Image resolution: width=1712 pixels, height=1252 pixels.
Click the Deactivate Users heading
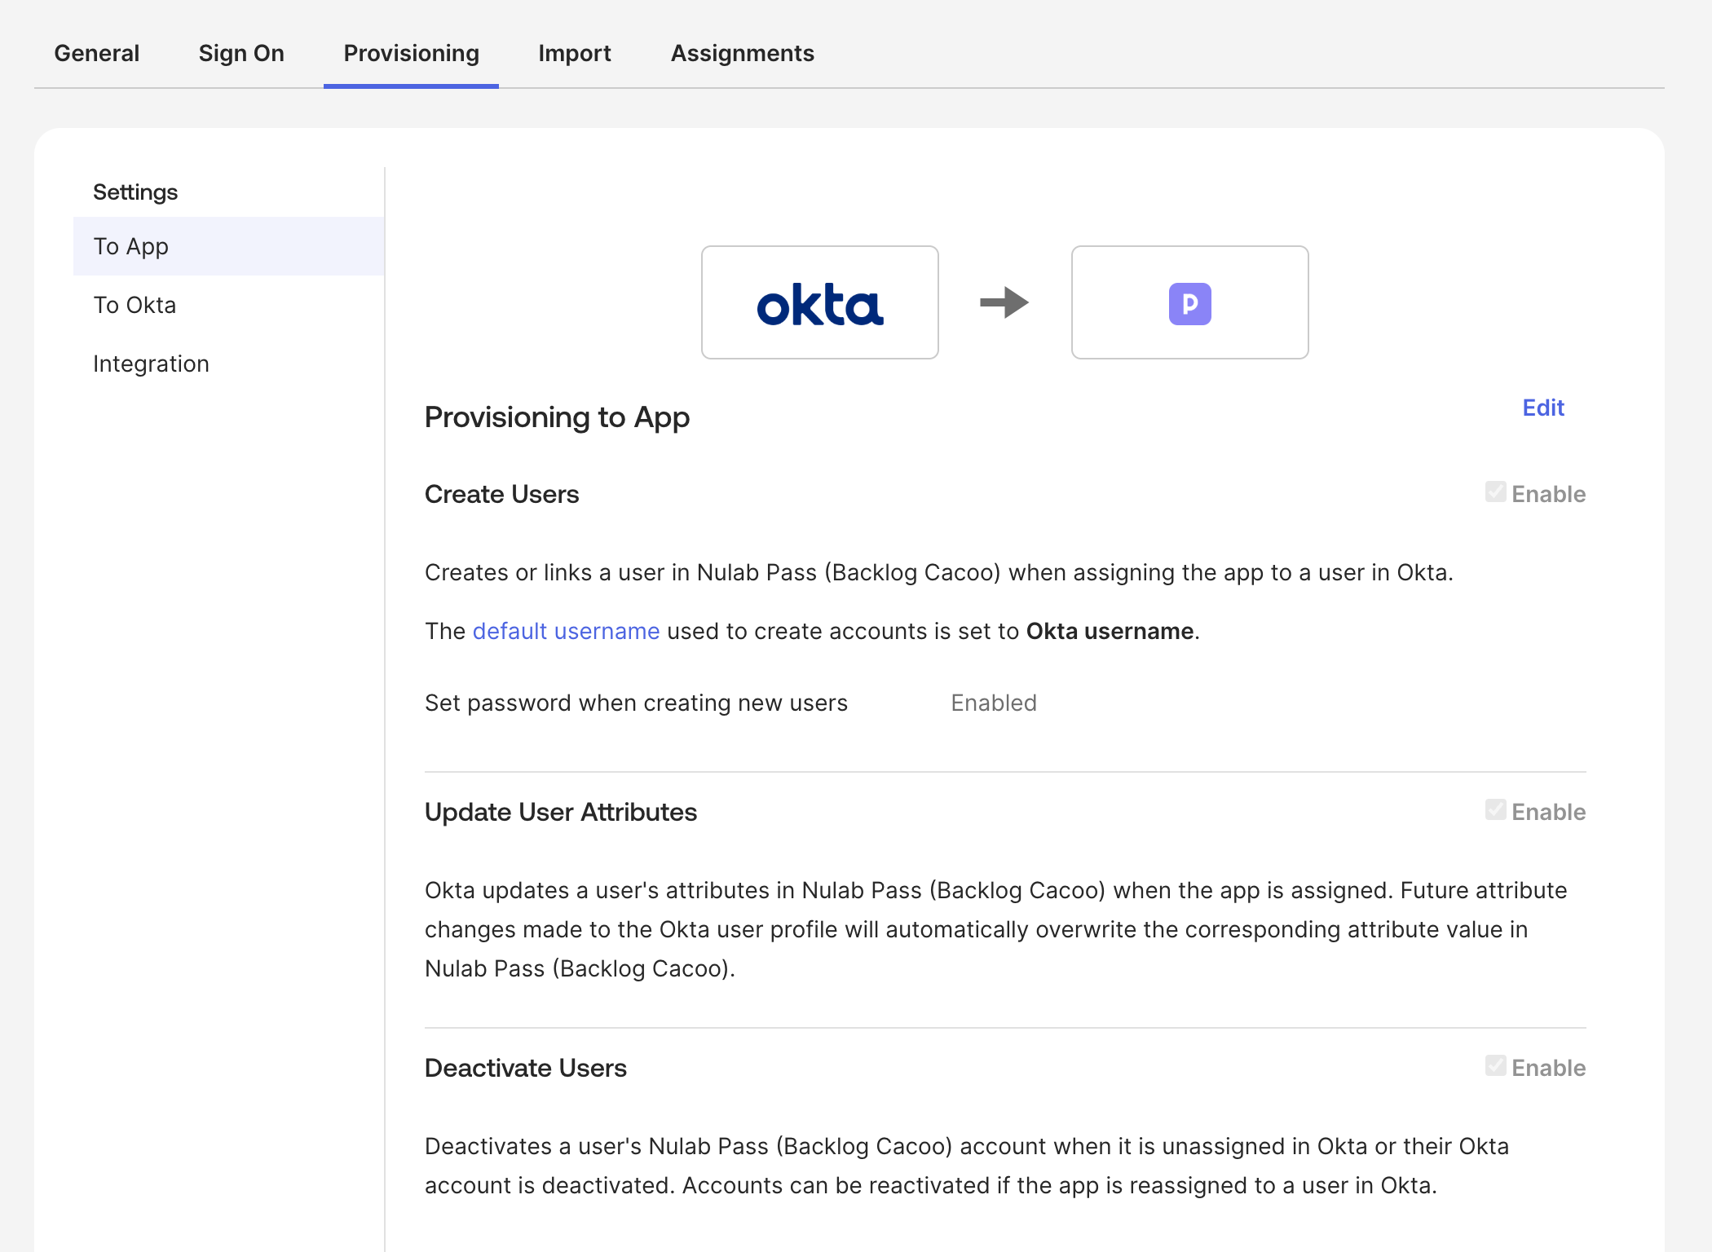526,1068
